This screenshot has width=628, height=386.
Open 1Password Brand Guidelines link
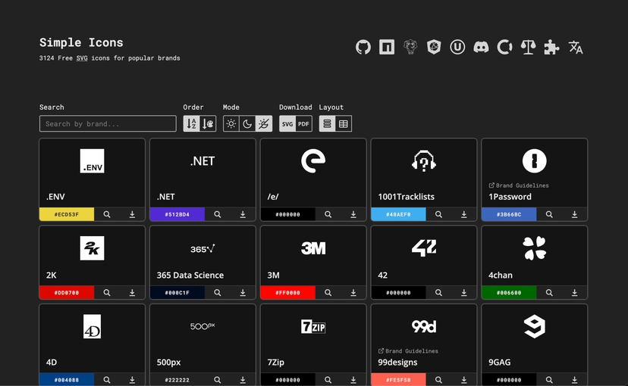pyautogui.click(x=522, y=185)
